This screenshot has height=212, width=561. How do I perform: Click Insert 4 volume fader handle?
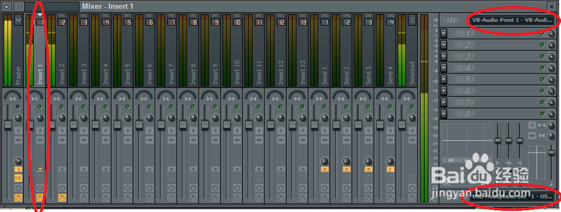point(95,125)
